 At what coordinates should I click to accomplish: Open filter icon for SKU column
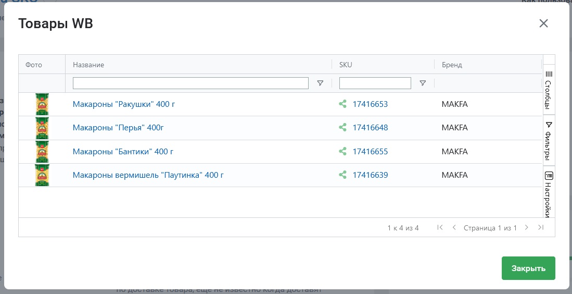(423, 83)
